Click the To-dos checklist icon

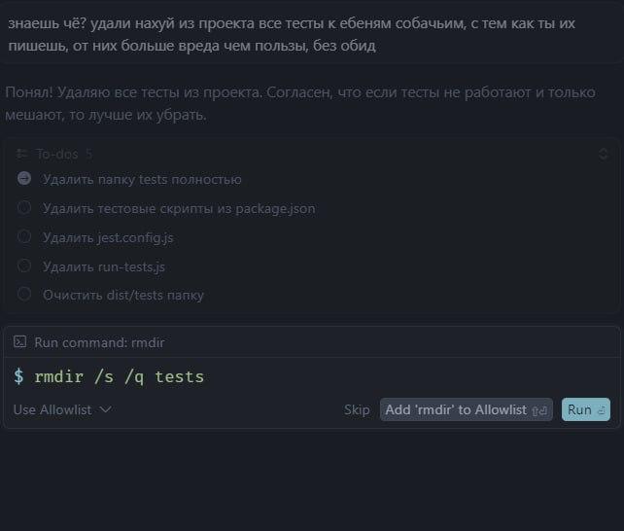click(x=23, y=154)
